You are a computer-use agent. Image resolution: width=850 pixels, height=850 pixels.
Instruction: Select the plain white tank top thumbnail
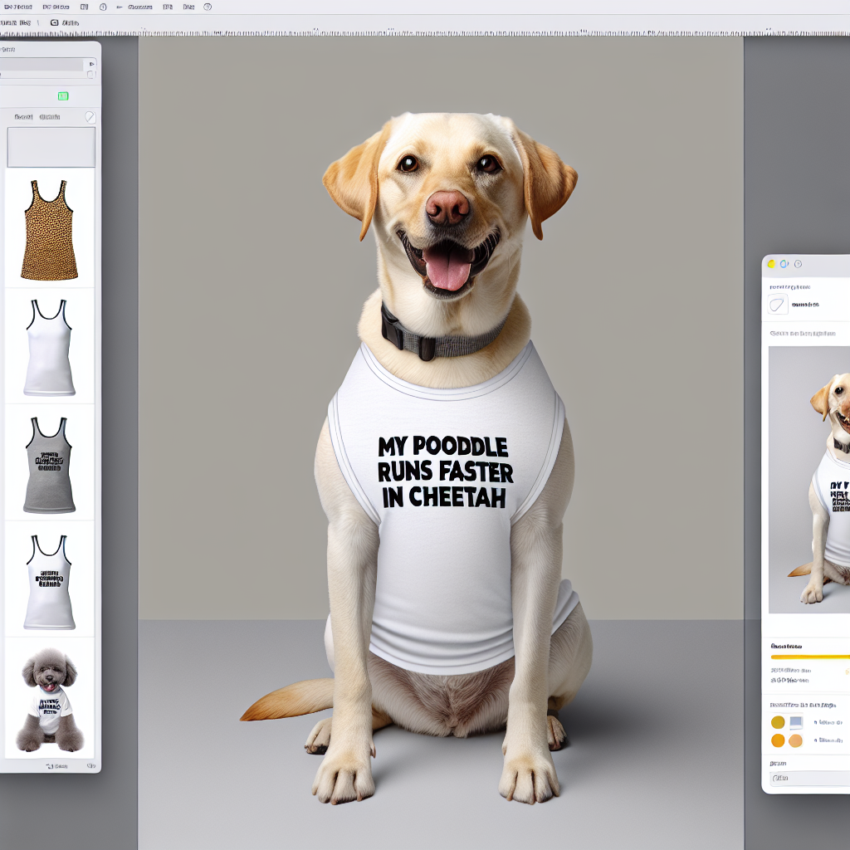tap(49, 348)
